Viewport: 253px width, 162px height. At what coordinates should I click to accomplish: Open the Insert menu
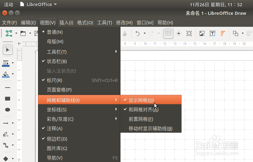[x=66, y=23]
